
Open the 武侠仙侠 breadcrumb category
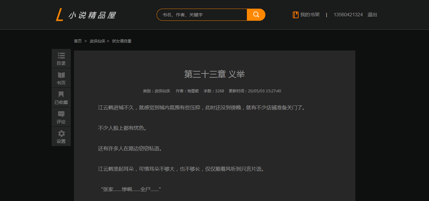(97, 41)
